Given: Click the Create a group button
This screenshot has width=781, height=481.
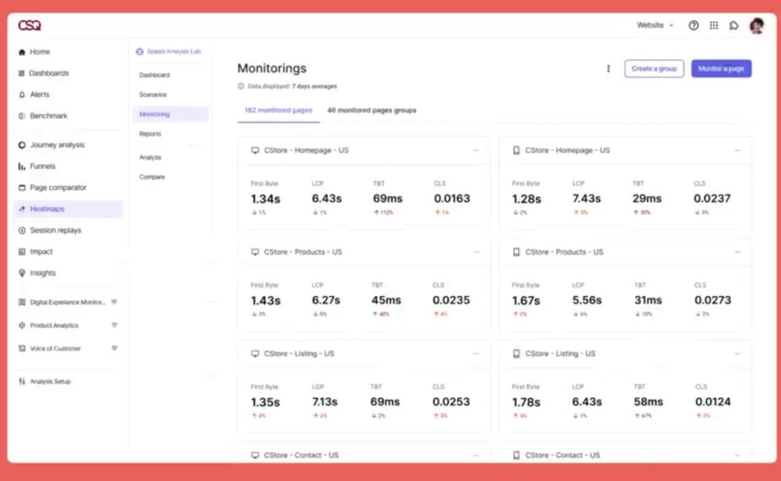Looking at the screenshot, I should (654, 69).
